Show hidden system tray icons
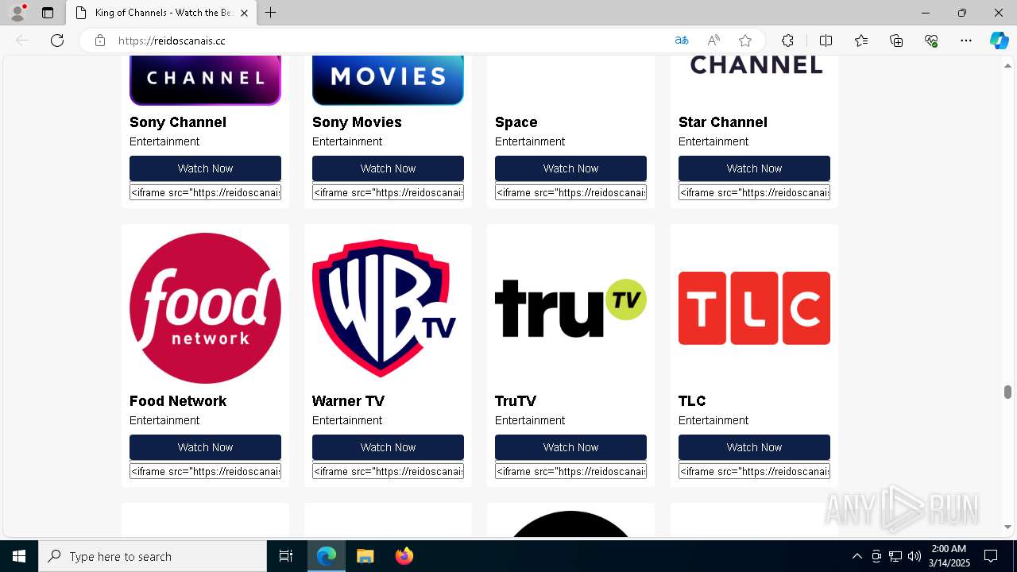 857,556
